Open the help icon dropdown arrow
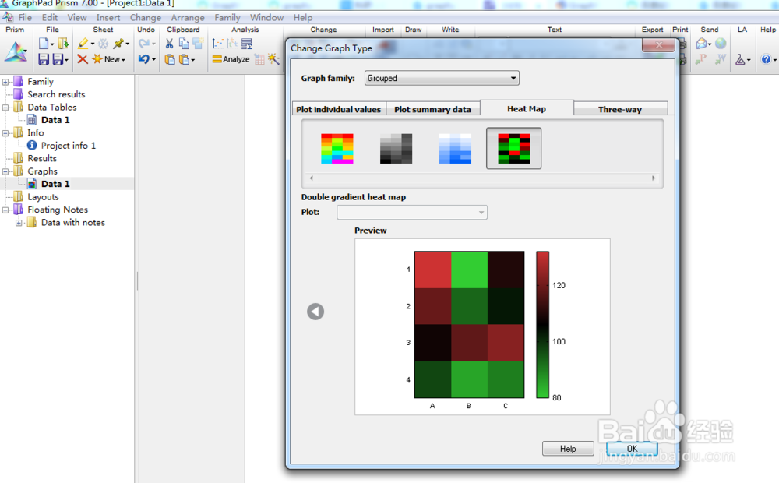This screenshot has width=779, height=483. coord(774,60)
